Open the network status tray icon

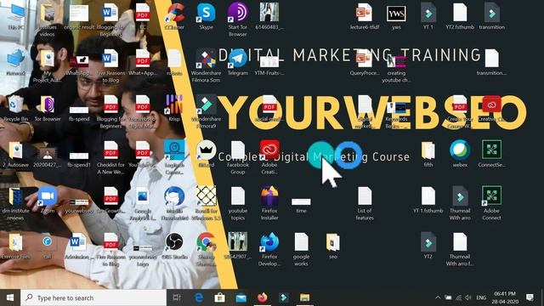[458, 297]
